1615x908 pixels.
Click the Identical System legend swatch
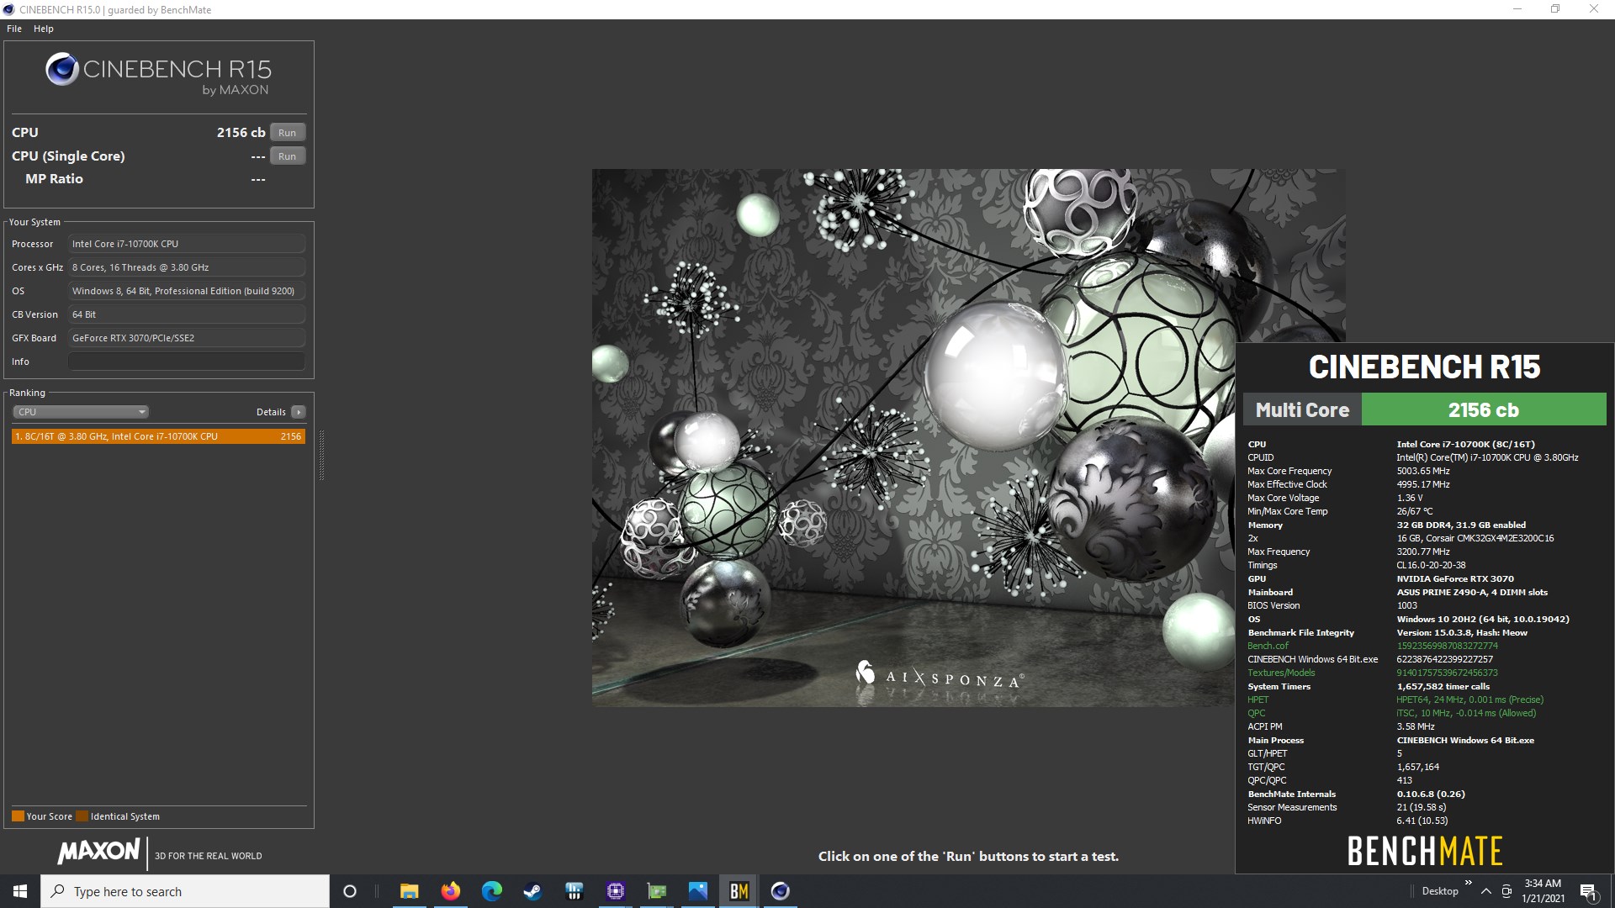click(x=82, y=816)
